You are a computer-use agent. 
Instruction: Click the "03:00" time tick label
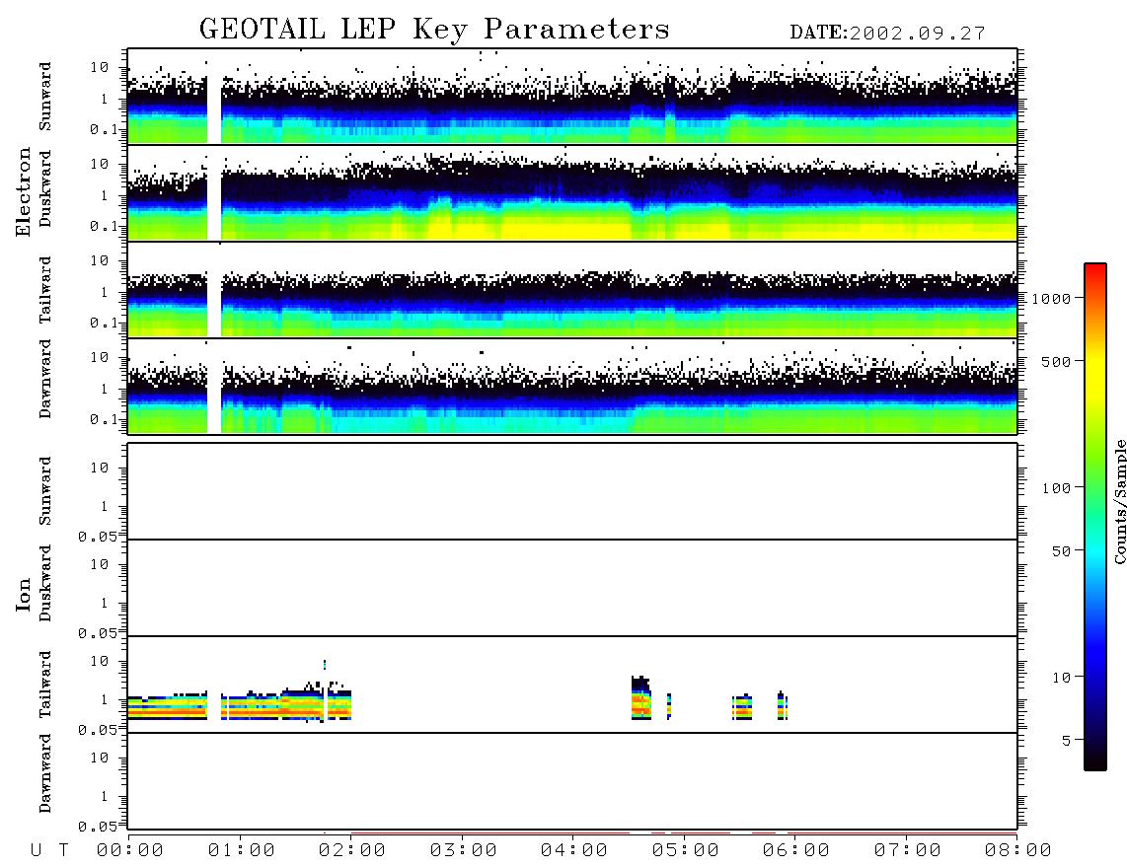point(464,851)
